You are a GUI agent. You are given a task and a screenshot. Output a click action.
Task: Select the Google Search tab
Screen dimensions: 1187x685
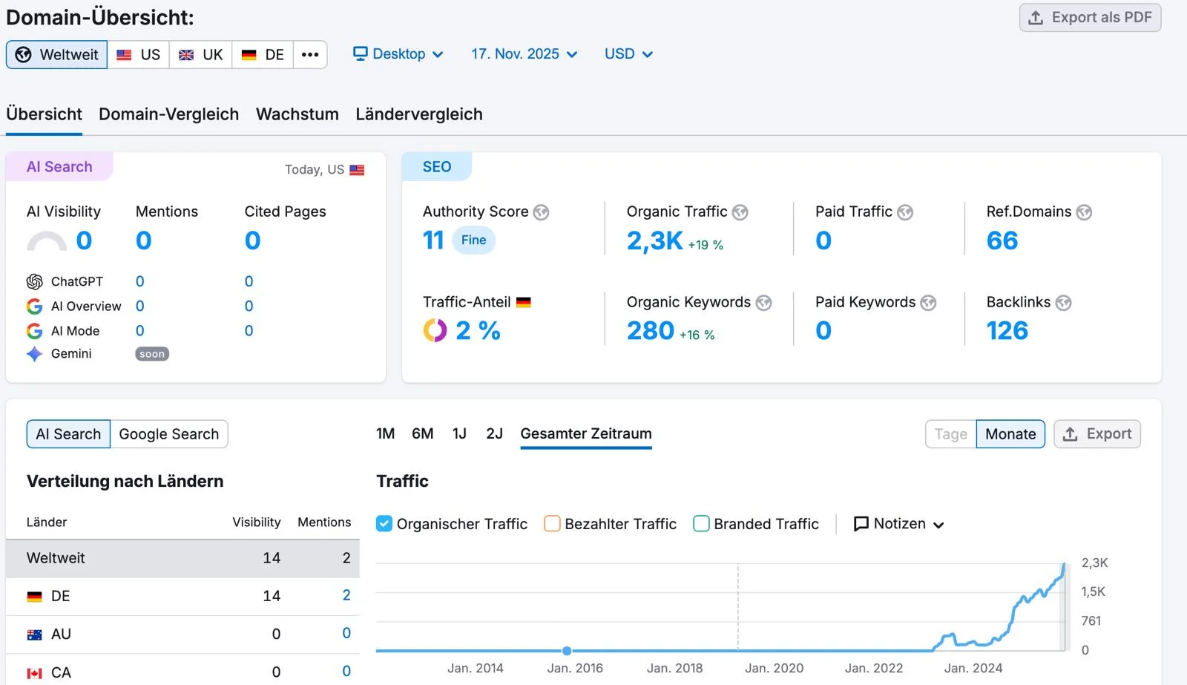pyautogui.click(x=168, y=434)
